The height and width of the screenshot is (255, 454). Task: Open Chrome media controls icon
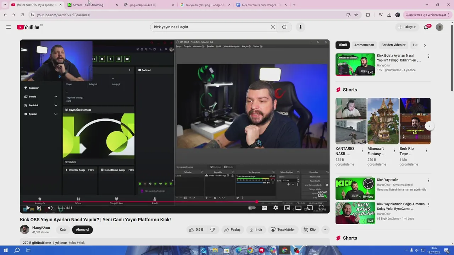click(381, 15)
